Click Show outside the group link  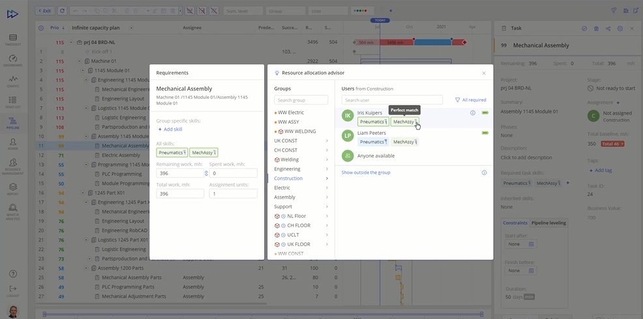pos(366,173)
